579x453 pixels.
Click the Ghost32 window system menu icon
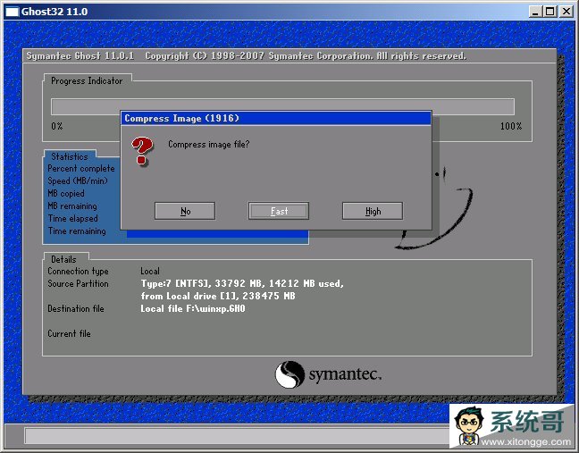13,12
